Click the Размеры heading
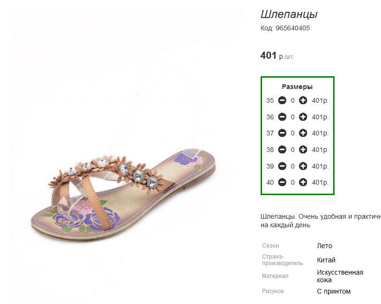The width and height of the screenshot is (381, 304). 297,87
